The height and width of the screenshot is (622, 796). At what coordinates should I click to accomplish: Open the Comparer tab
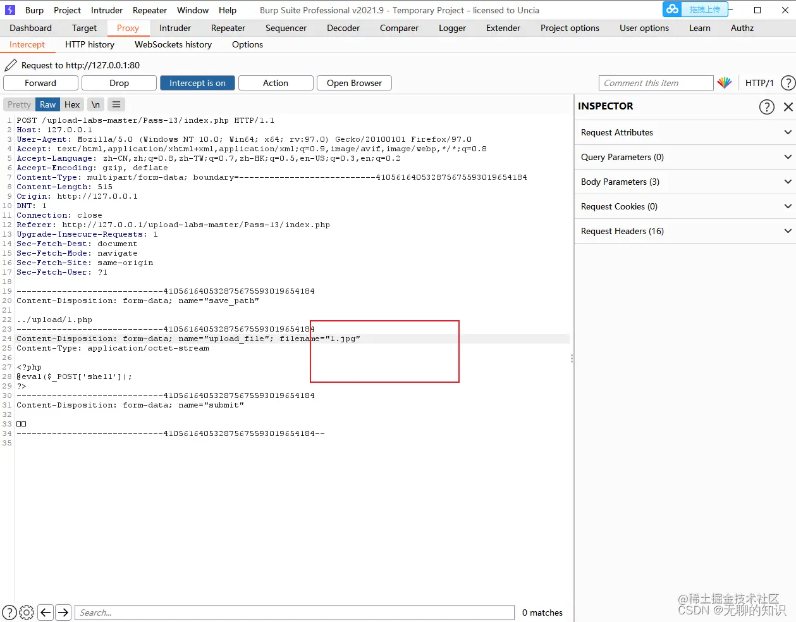click(x=399, y=28)
